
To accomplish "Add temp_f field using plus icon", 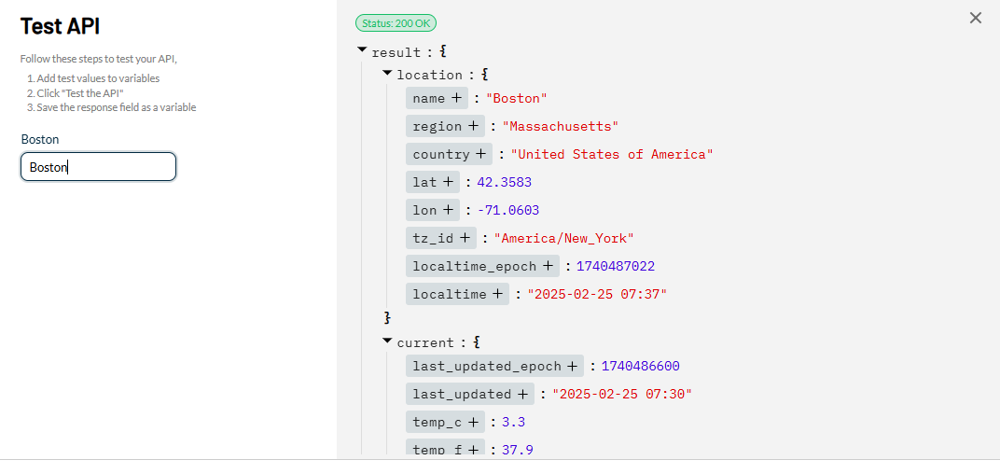I will [473, 450].
